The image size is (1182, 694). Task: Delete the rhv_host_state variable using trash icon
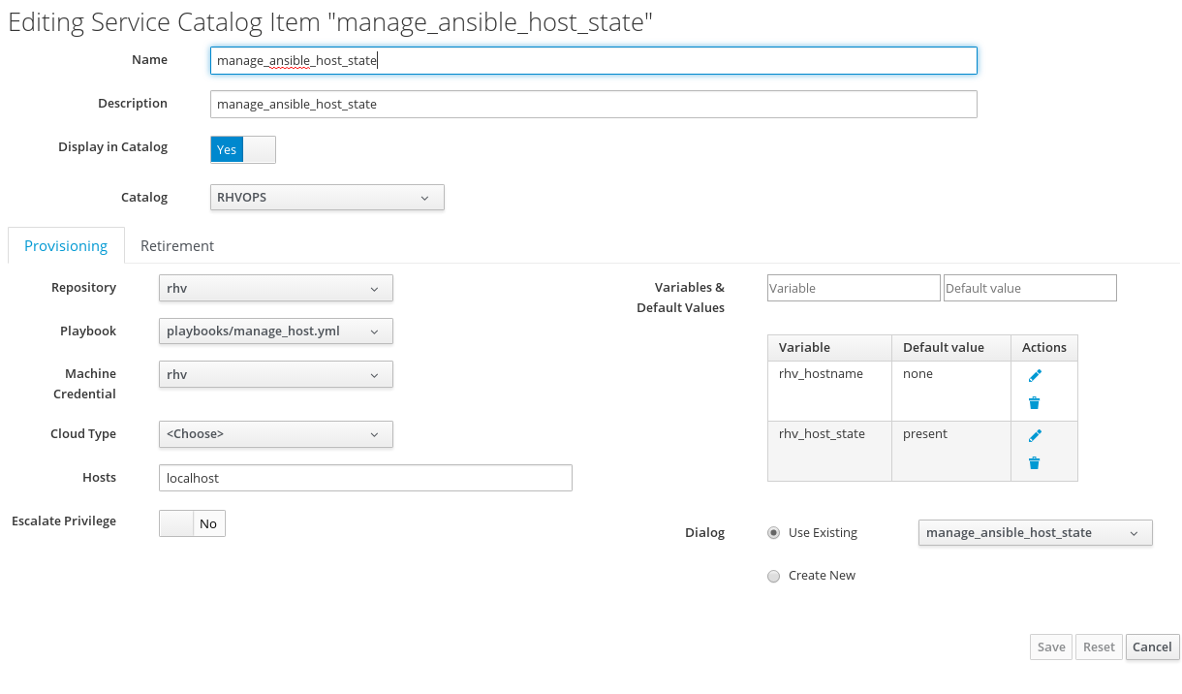pyautogui.click(x=1035, y=463)
